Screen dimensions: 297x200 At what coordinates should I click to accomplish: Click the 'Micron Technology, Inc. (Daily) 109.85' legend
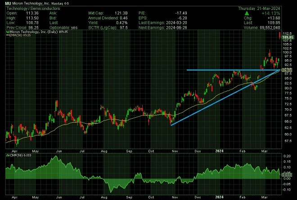(39, 32)
